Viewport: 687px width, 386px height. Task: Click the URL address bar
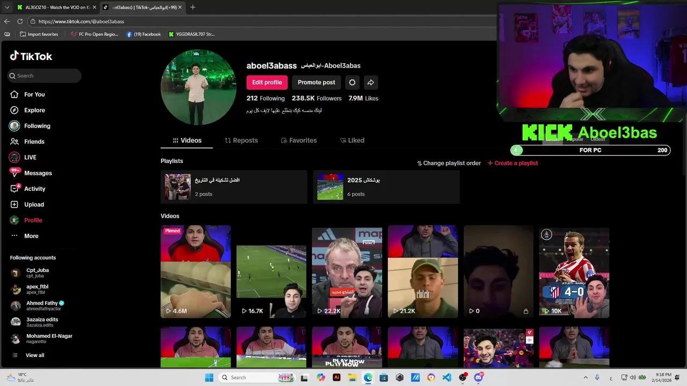(263, 21)
